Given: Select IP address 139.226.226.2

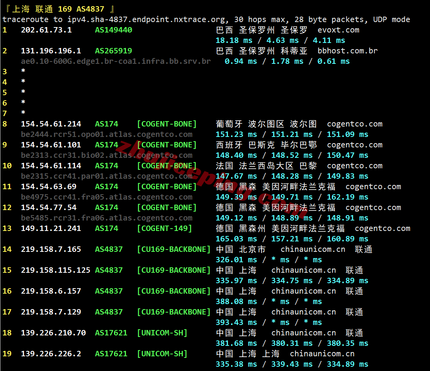Looking at the screenshot, I should pyautogui.click(x=51, y=354).
